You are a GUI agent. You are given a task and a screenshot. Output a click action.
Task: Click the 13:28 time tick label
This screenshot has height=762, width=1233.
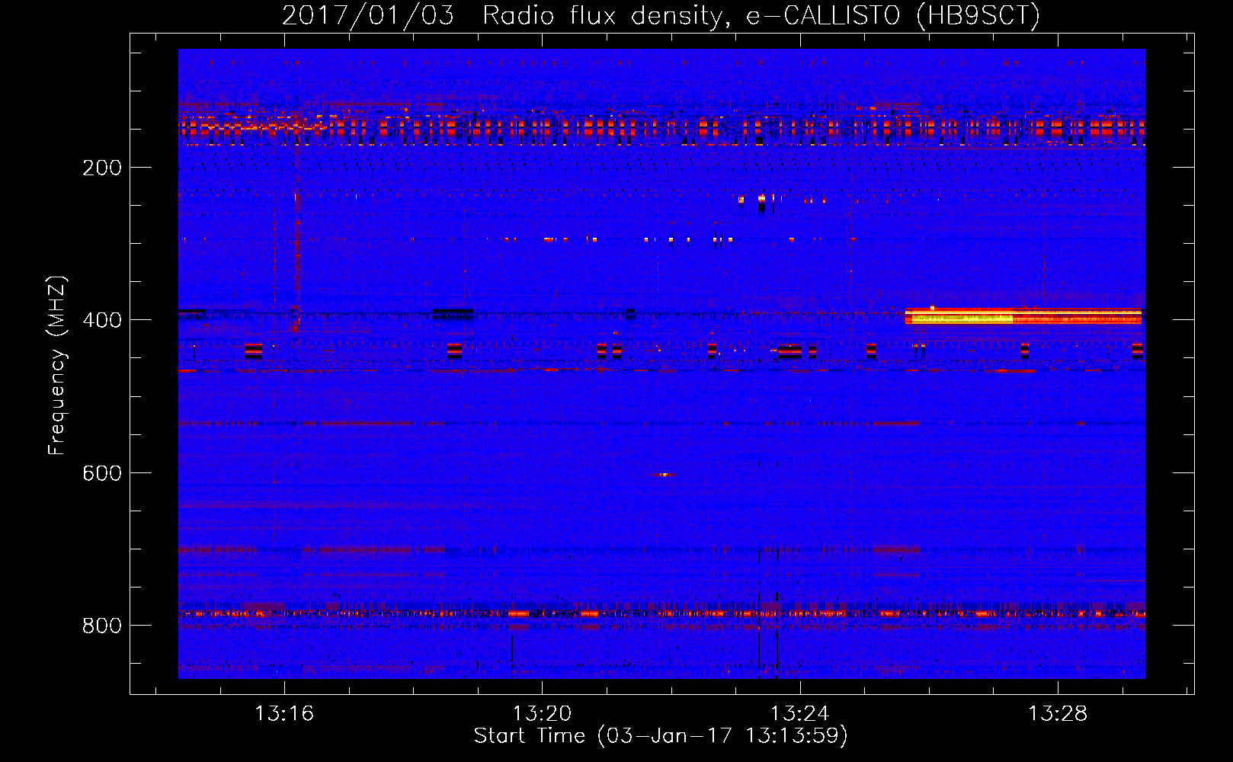click(x=1058, y=714)
